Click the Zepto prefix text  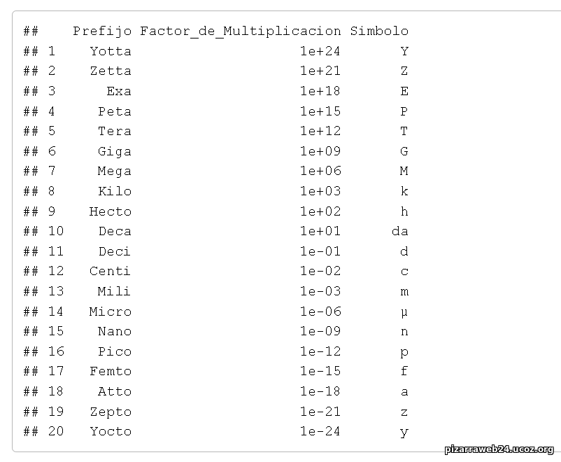(x=110, y=412)
